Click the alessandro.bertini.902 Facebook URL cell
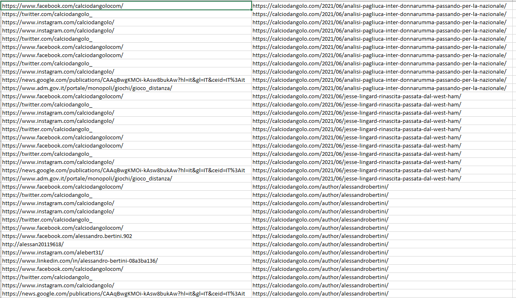The image size is (516, 298). pos(67,236)
